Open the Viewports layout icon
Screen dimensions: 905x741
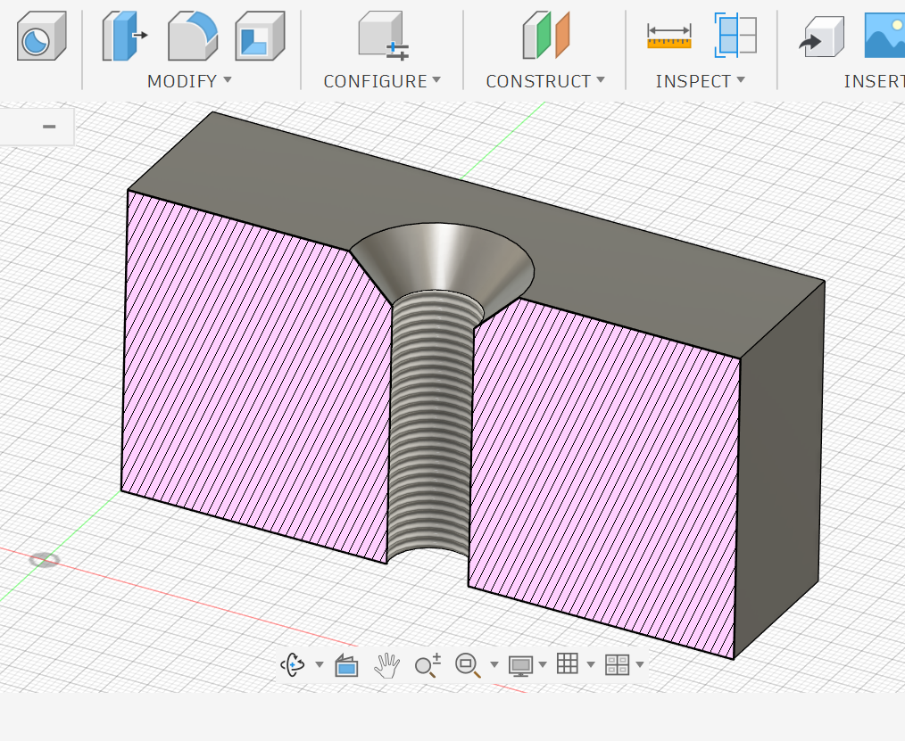point(617,665)
